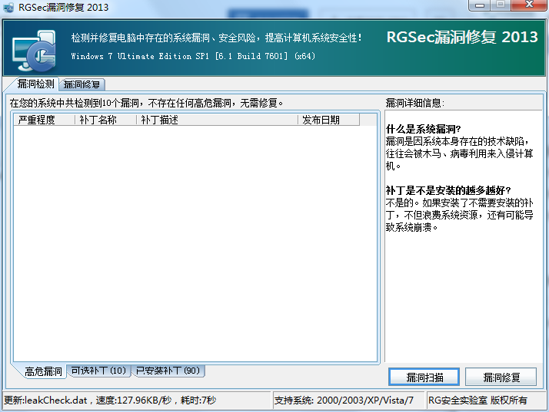
Task: Maximize the RGSec window
Action: click(x=501, y=5)
